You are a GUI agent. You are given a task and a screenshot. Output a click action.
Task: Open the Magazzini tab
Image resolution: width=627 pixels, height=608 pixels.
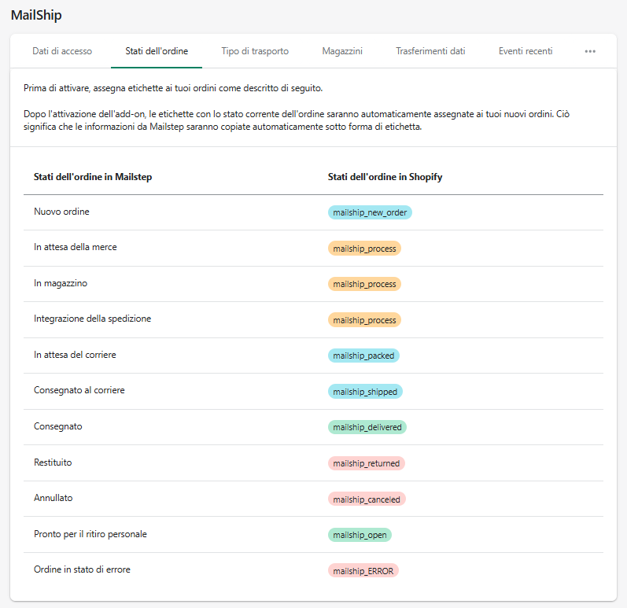coord(342,51)
